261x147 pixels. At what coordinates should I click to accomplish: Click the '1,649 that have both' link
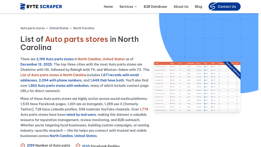point(107,80)
